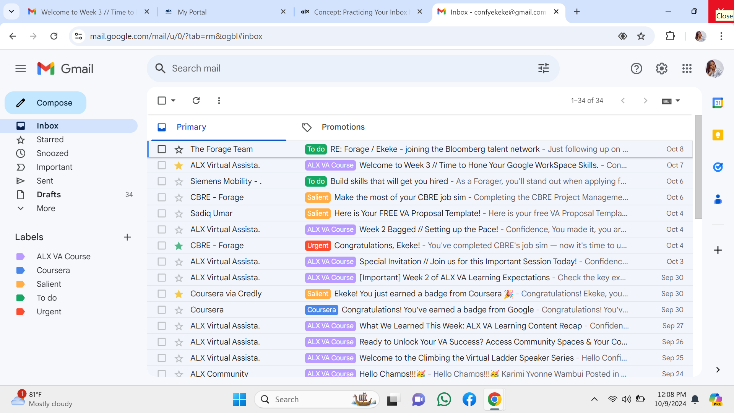
Task: Reload the page in Chrome
Action: click(54, 36)
